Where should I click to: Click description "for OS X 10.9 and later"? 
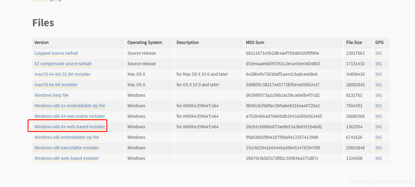(198, 85)
